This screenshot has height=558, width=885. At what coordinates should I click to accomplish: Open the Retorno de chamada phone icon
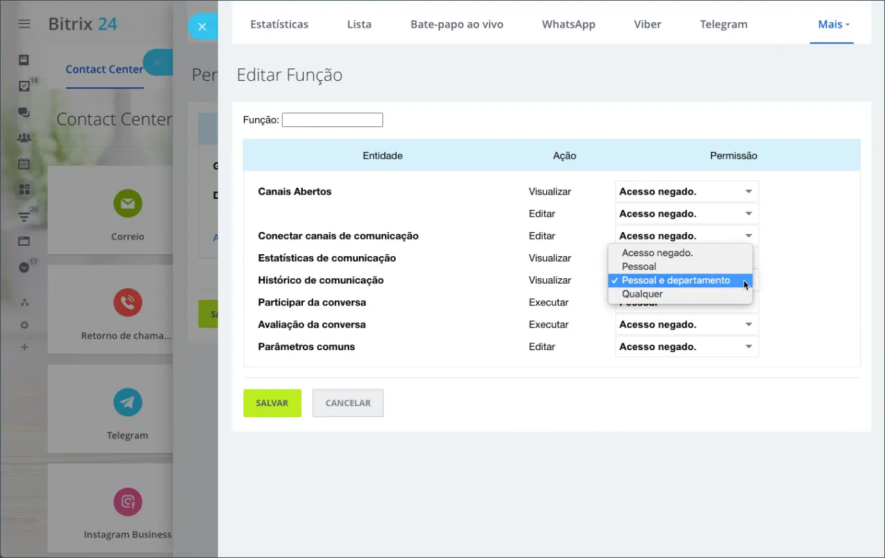(128, 302)
